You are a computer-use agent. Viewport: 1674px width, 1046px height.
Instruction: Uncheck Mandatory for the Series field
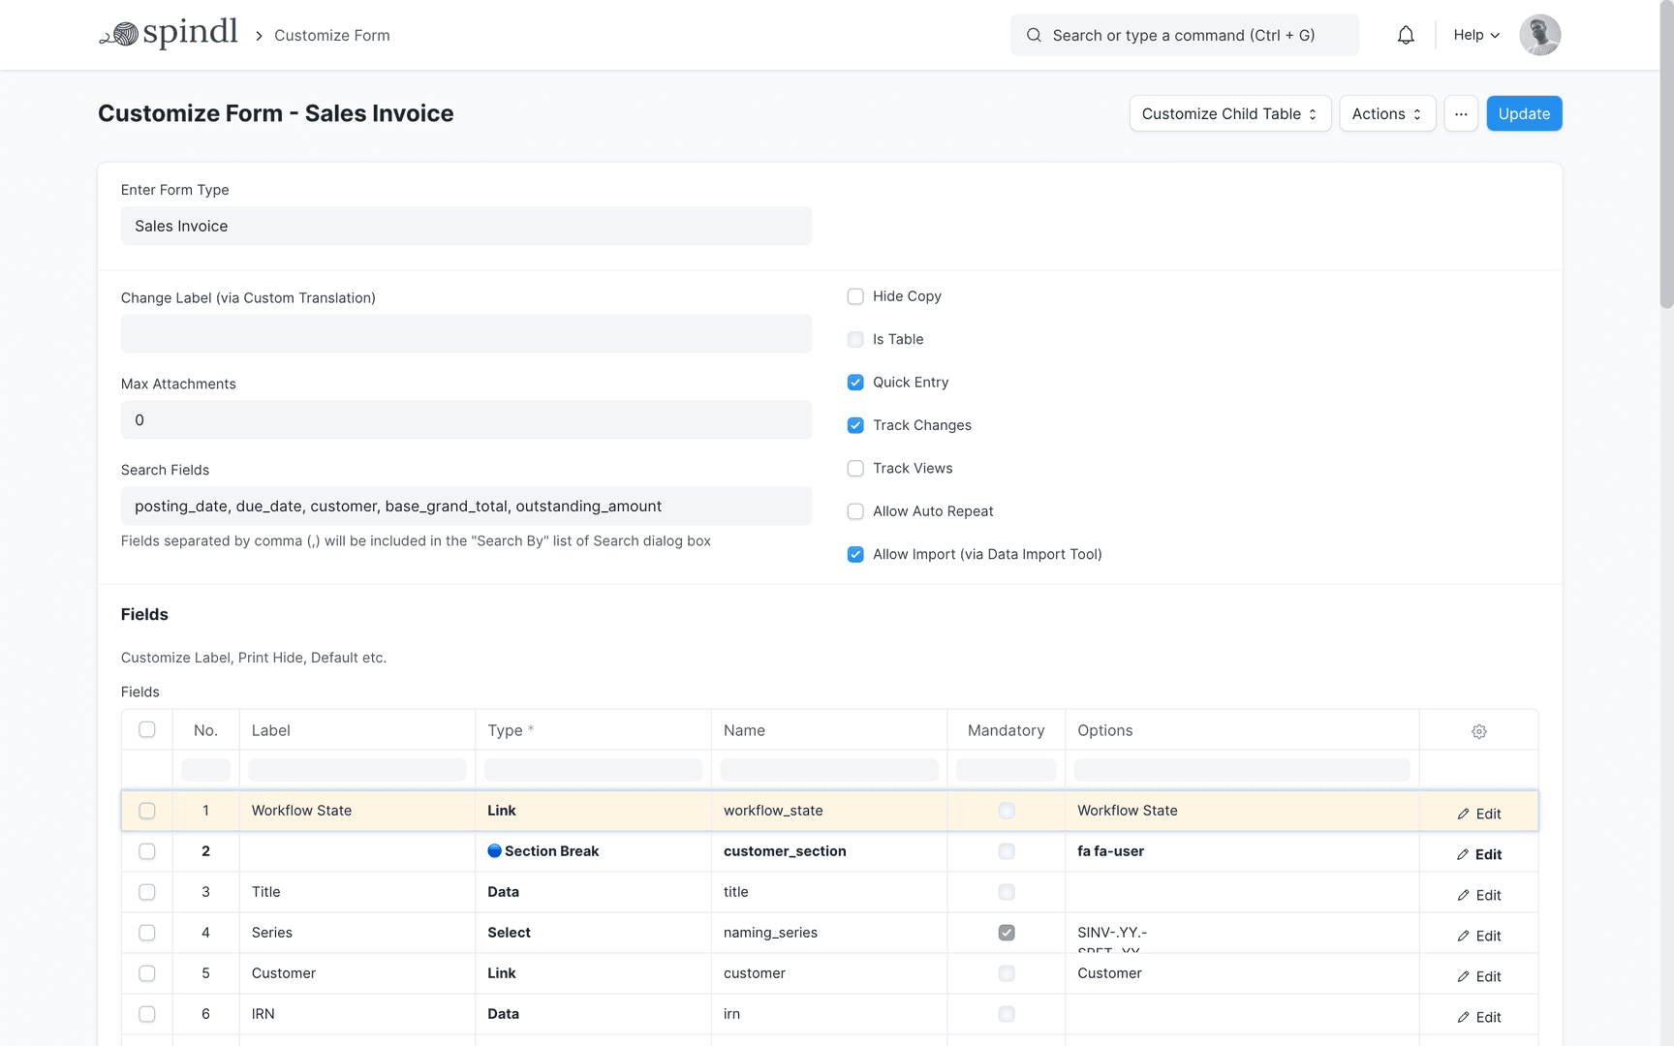[1007, 933]
